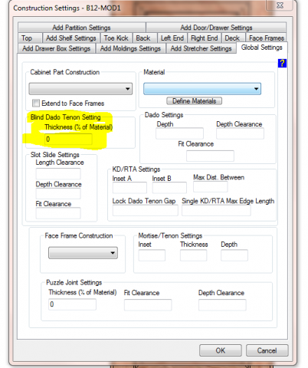Screen dimensions: 308x368
Task: Confirm settings with the OK button
Action: point(221,350)
